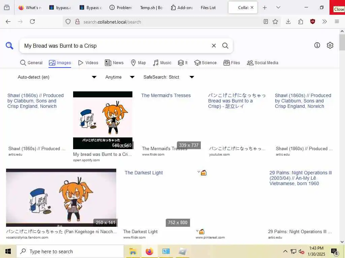Open File Explorer from taskbar
The height and width of the screenshot is (258, 345).
click(133, 251)
